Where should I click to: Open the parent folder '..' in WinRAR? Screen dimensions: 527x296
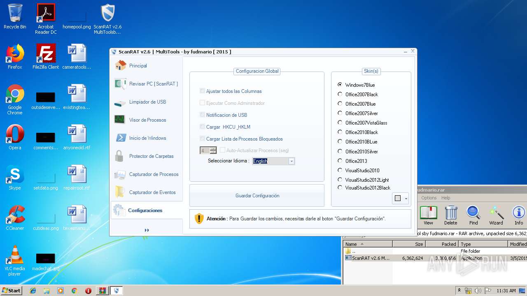click(x=351, y=251)
